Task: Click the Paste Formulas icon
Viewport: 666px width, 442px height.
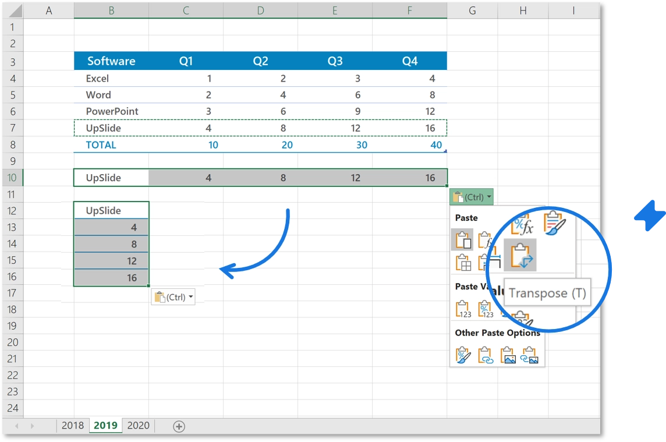Action: tap(485, 239)
